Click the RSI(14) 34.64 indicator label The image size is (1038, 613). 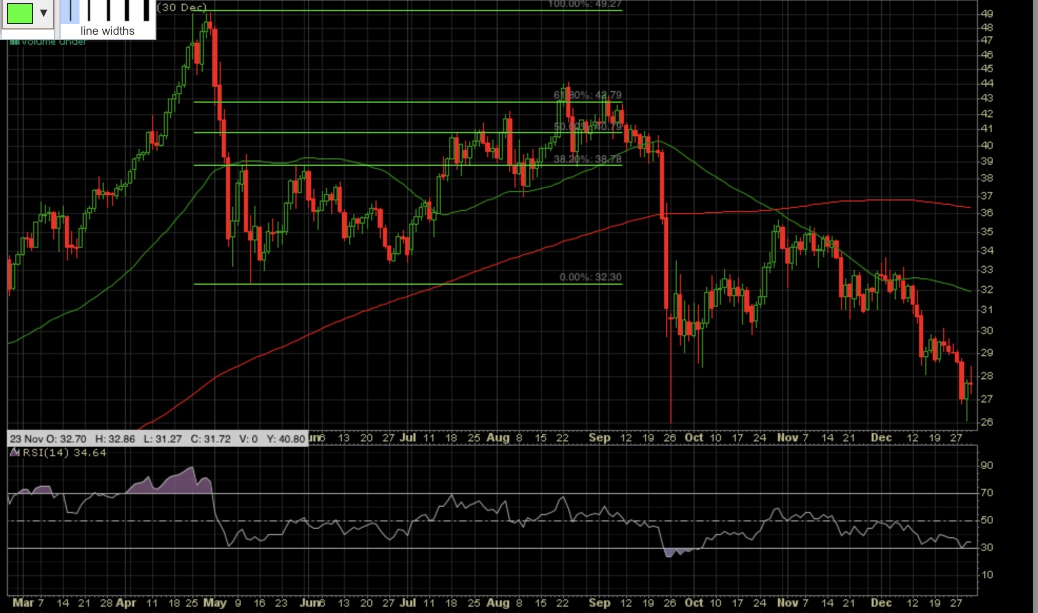coord(64,453)
